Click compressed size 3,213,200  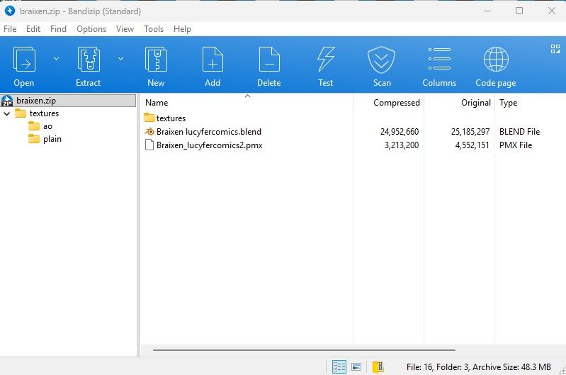coord(402,145)
